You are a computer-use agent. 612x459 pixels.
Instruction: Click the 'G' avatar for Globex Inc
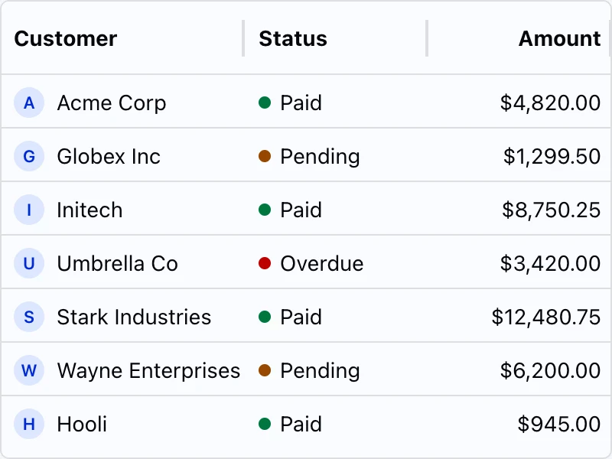[x=29, y=156]
